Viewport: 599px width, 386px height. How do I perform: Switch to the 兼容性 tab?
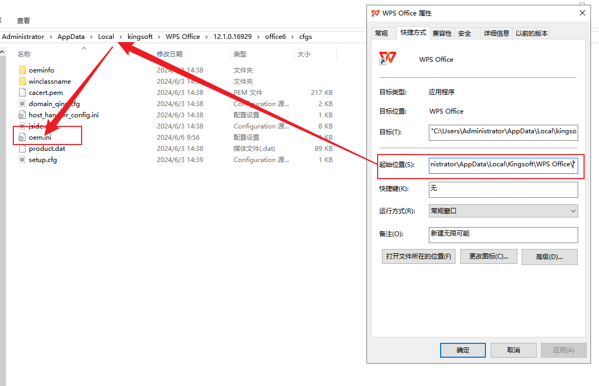[442, 34]
